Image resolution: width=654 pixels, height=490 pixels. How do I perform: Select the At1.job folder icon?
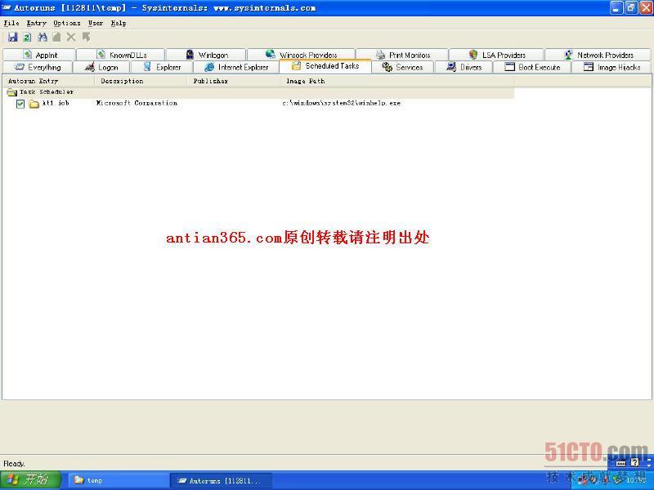pos(34,104)
